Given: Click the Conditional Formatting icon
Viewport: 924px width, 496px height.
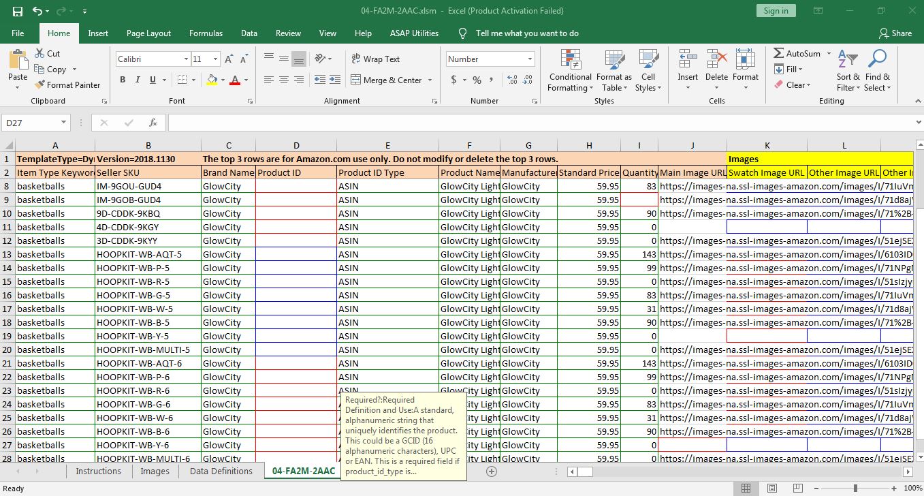Looking at the screenshot, I should [570, 60].
